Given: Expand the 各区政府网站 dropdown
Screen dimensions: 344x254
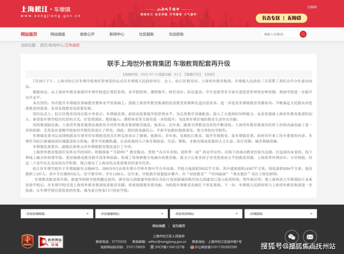Looking at the screenshot, I should click(206, 214).
